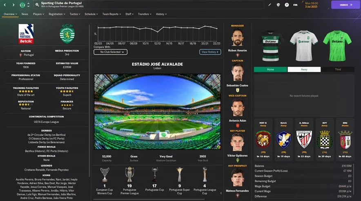Screen dimensions: 361x201
Task: Open the UEFA Europa League link
Action: (x=46, y=122)
